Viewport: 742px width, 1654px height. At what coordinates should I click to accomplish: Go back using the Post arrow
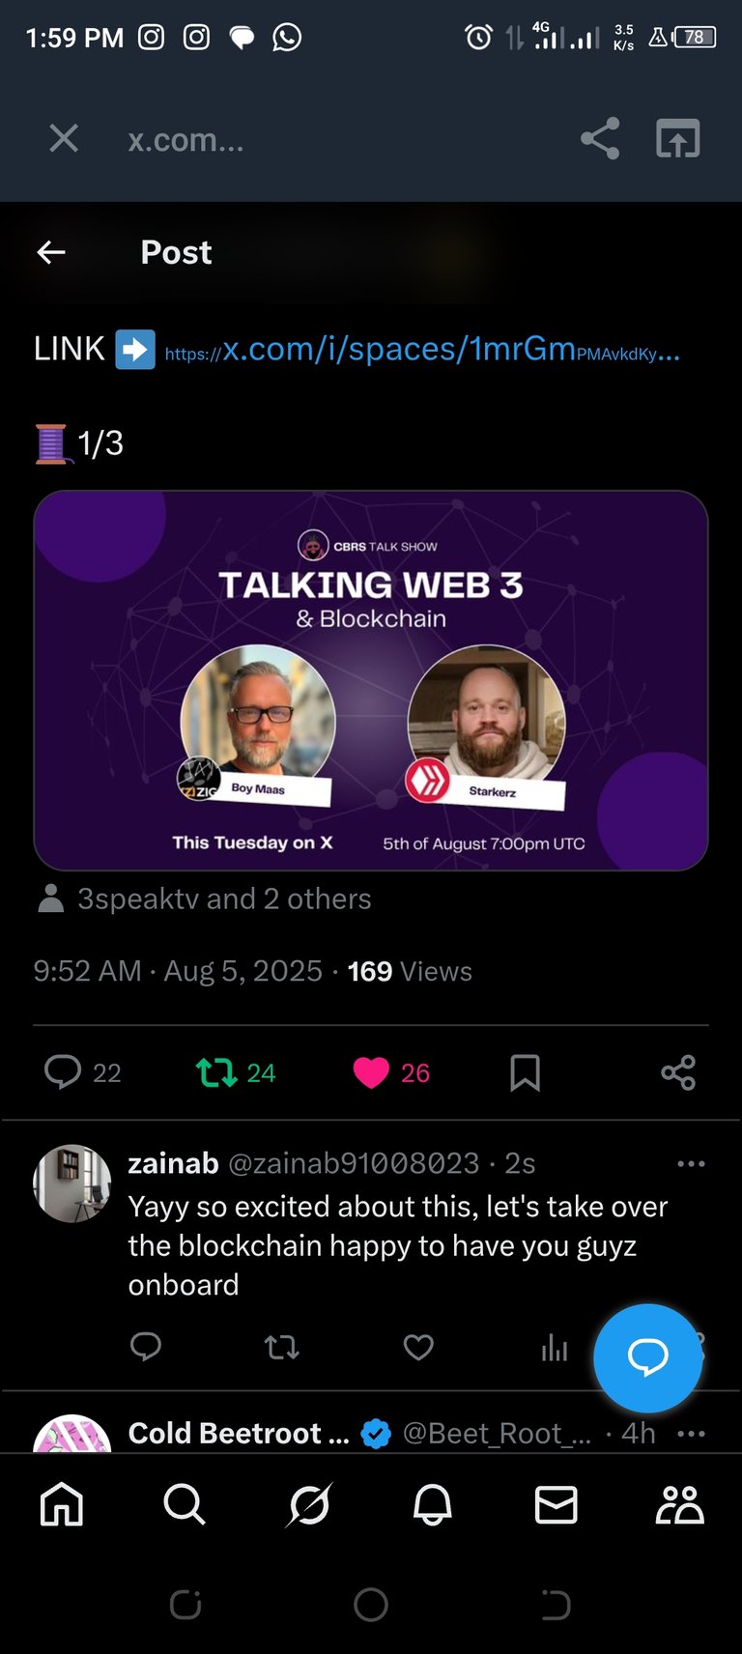coord(51,253)
